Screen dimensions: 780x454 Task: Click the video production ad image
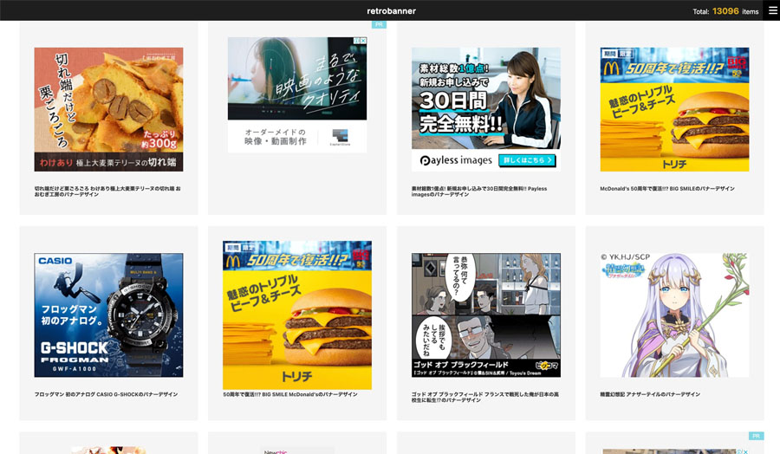click(x=297, y=80)
